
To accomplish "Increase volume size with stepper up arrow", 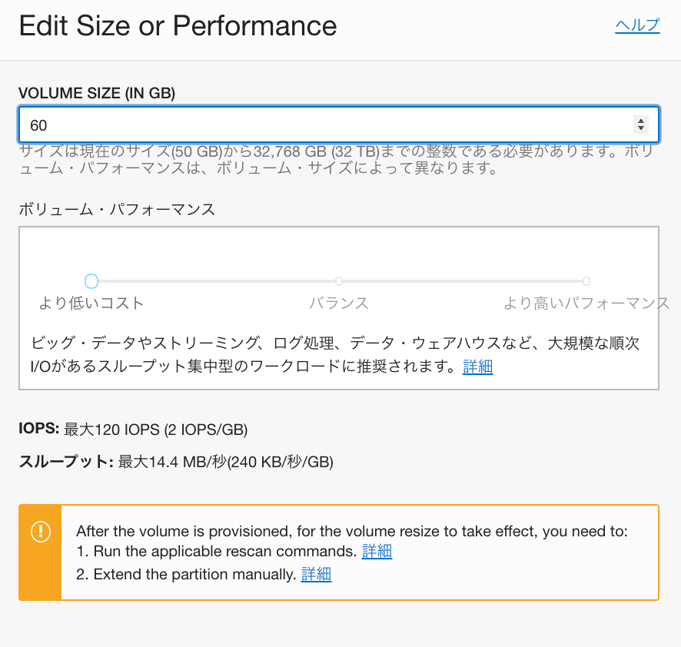I will [640, 121].
